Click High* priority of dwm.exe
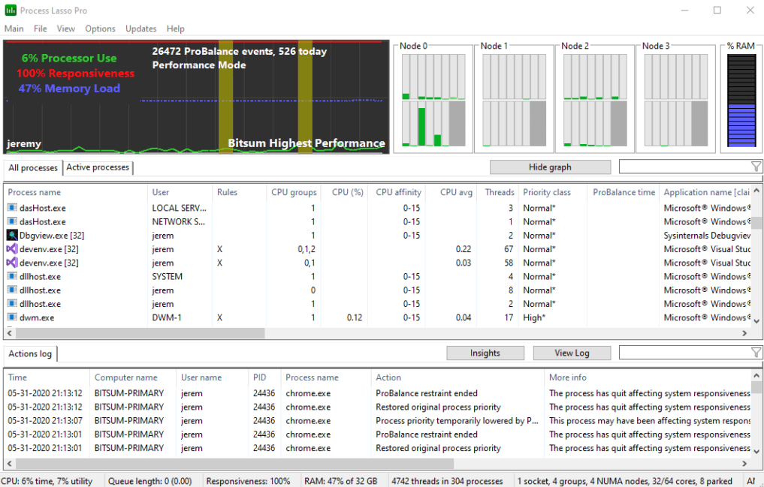Image resolution: width=764 pixels, height=487 pixels. tap(535, 317)
